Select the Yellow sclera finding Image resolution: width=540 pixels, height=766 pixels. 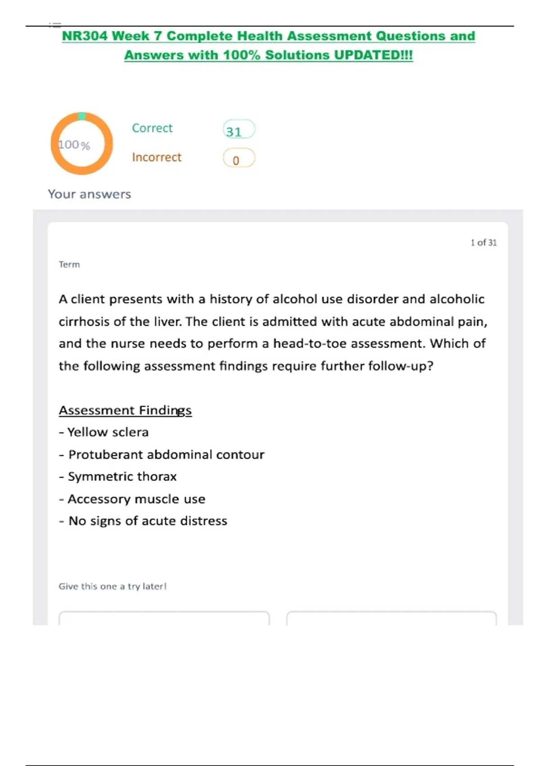click(x=108, y=433)
